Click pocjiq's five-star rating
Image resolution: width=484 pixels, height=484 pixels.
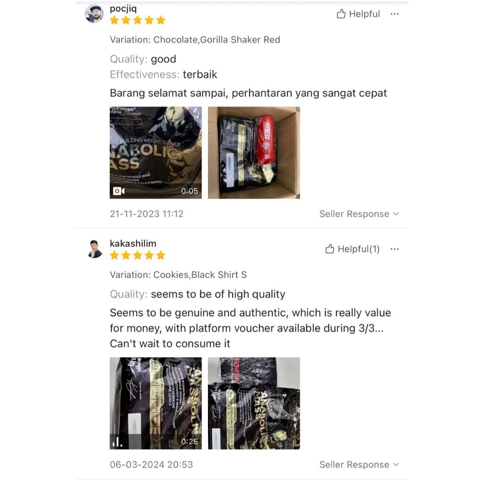[138, 20]
